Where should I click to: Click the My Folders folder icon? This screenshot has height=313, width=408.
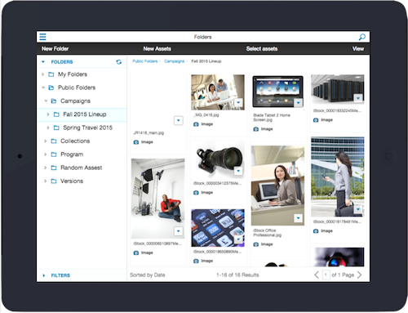point(51,74)
